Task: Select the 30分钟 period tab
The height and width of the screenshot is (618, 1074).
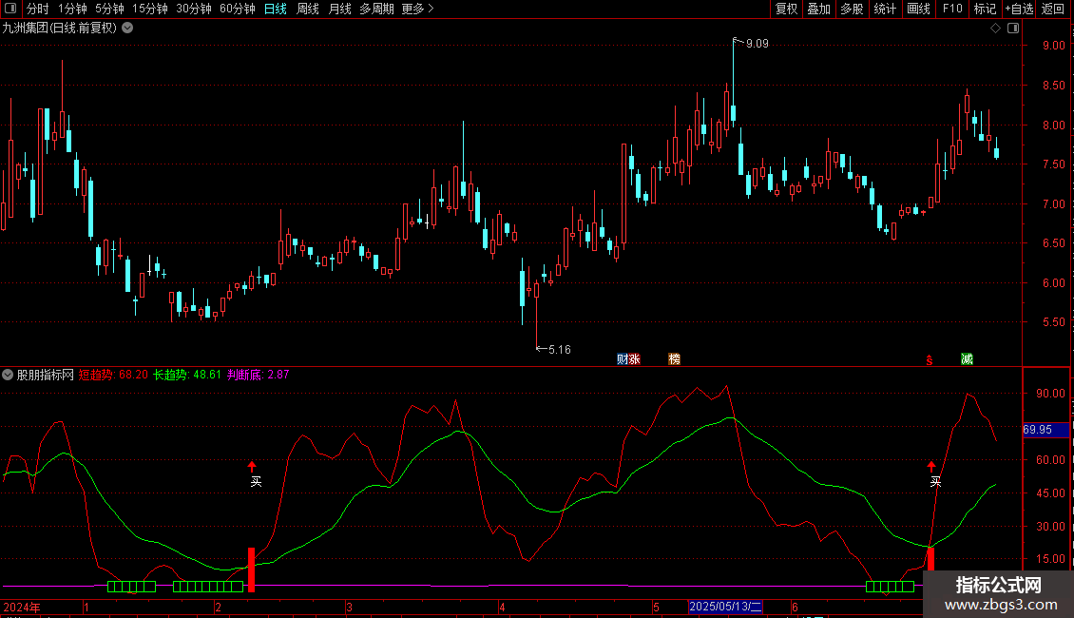Action: click(193, 9)
